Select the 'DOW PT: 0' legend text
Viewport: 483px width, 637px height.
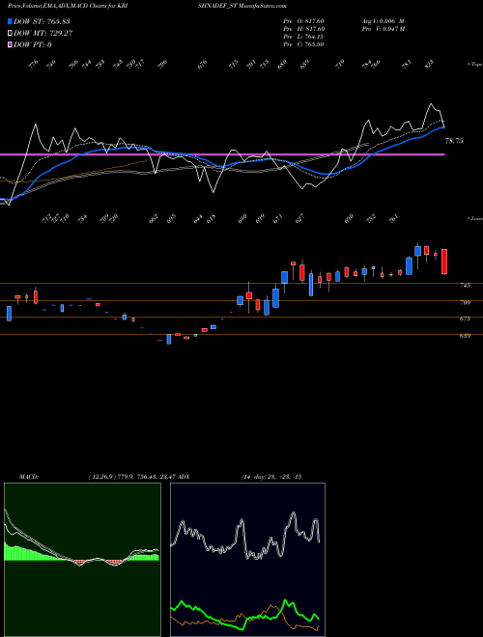[33, 44]
